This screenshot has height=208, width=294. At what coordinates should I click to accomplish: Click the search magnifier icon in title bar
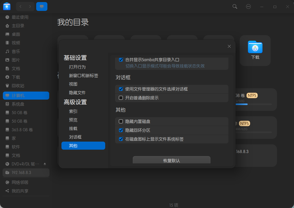[x=235, y=6]
